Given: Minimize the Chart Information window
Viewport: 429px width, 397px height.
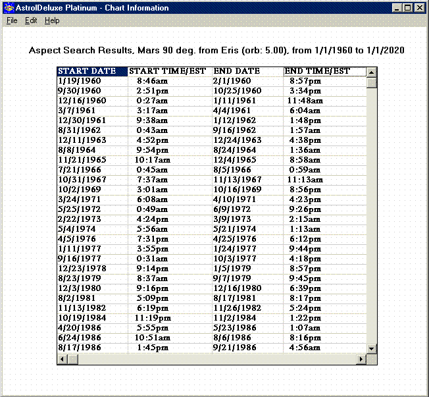Looking at the screenshot, I should click(x=398, y=8).
